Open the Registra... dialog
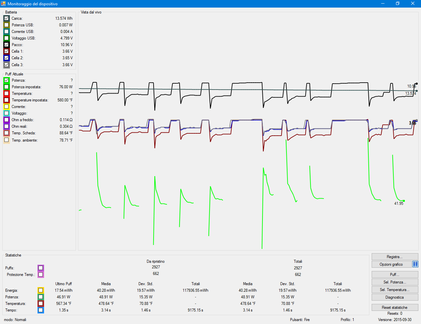Viewport: 421px width, 324px height. pyautogui.click(x=395, y=257)
